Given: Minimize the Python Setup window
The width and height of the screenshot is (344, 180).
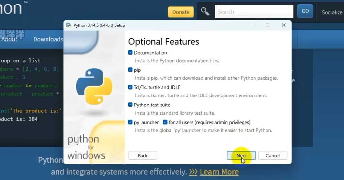Looking at the screenshot, I should point(252,25).
